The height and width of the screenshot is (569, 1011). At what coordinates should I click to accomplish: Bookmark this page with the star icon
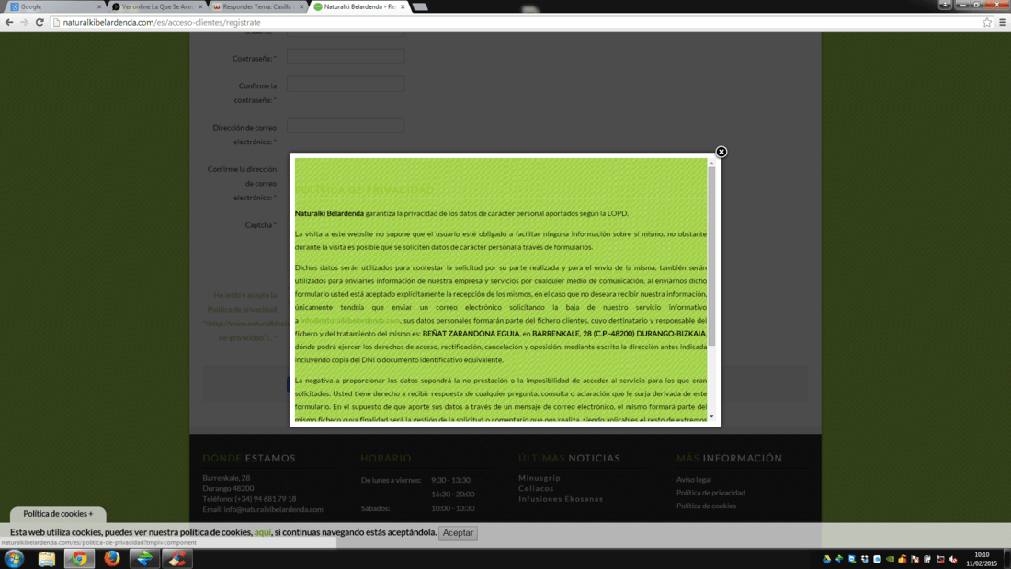(986, 22)
